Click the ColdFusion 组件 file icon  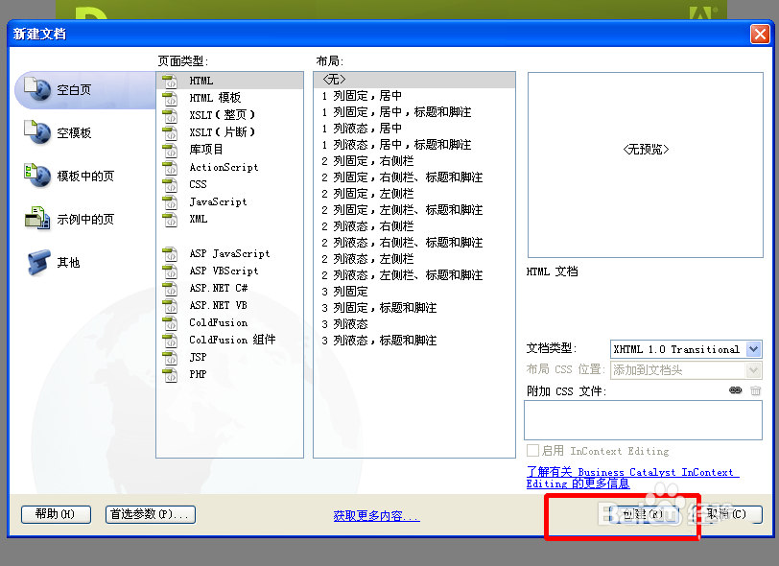[x=170, y=340]
